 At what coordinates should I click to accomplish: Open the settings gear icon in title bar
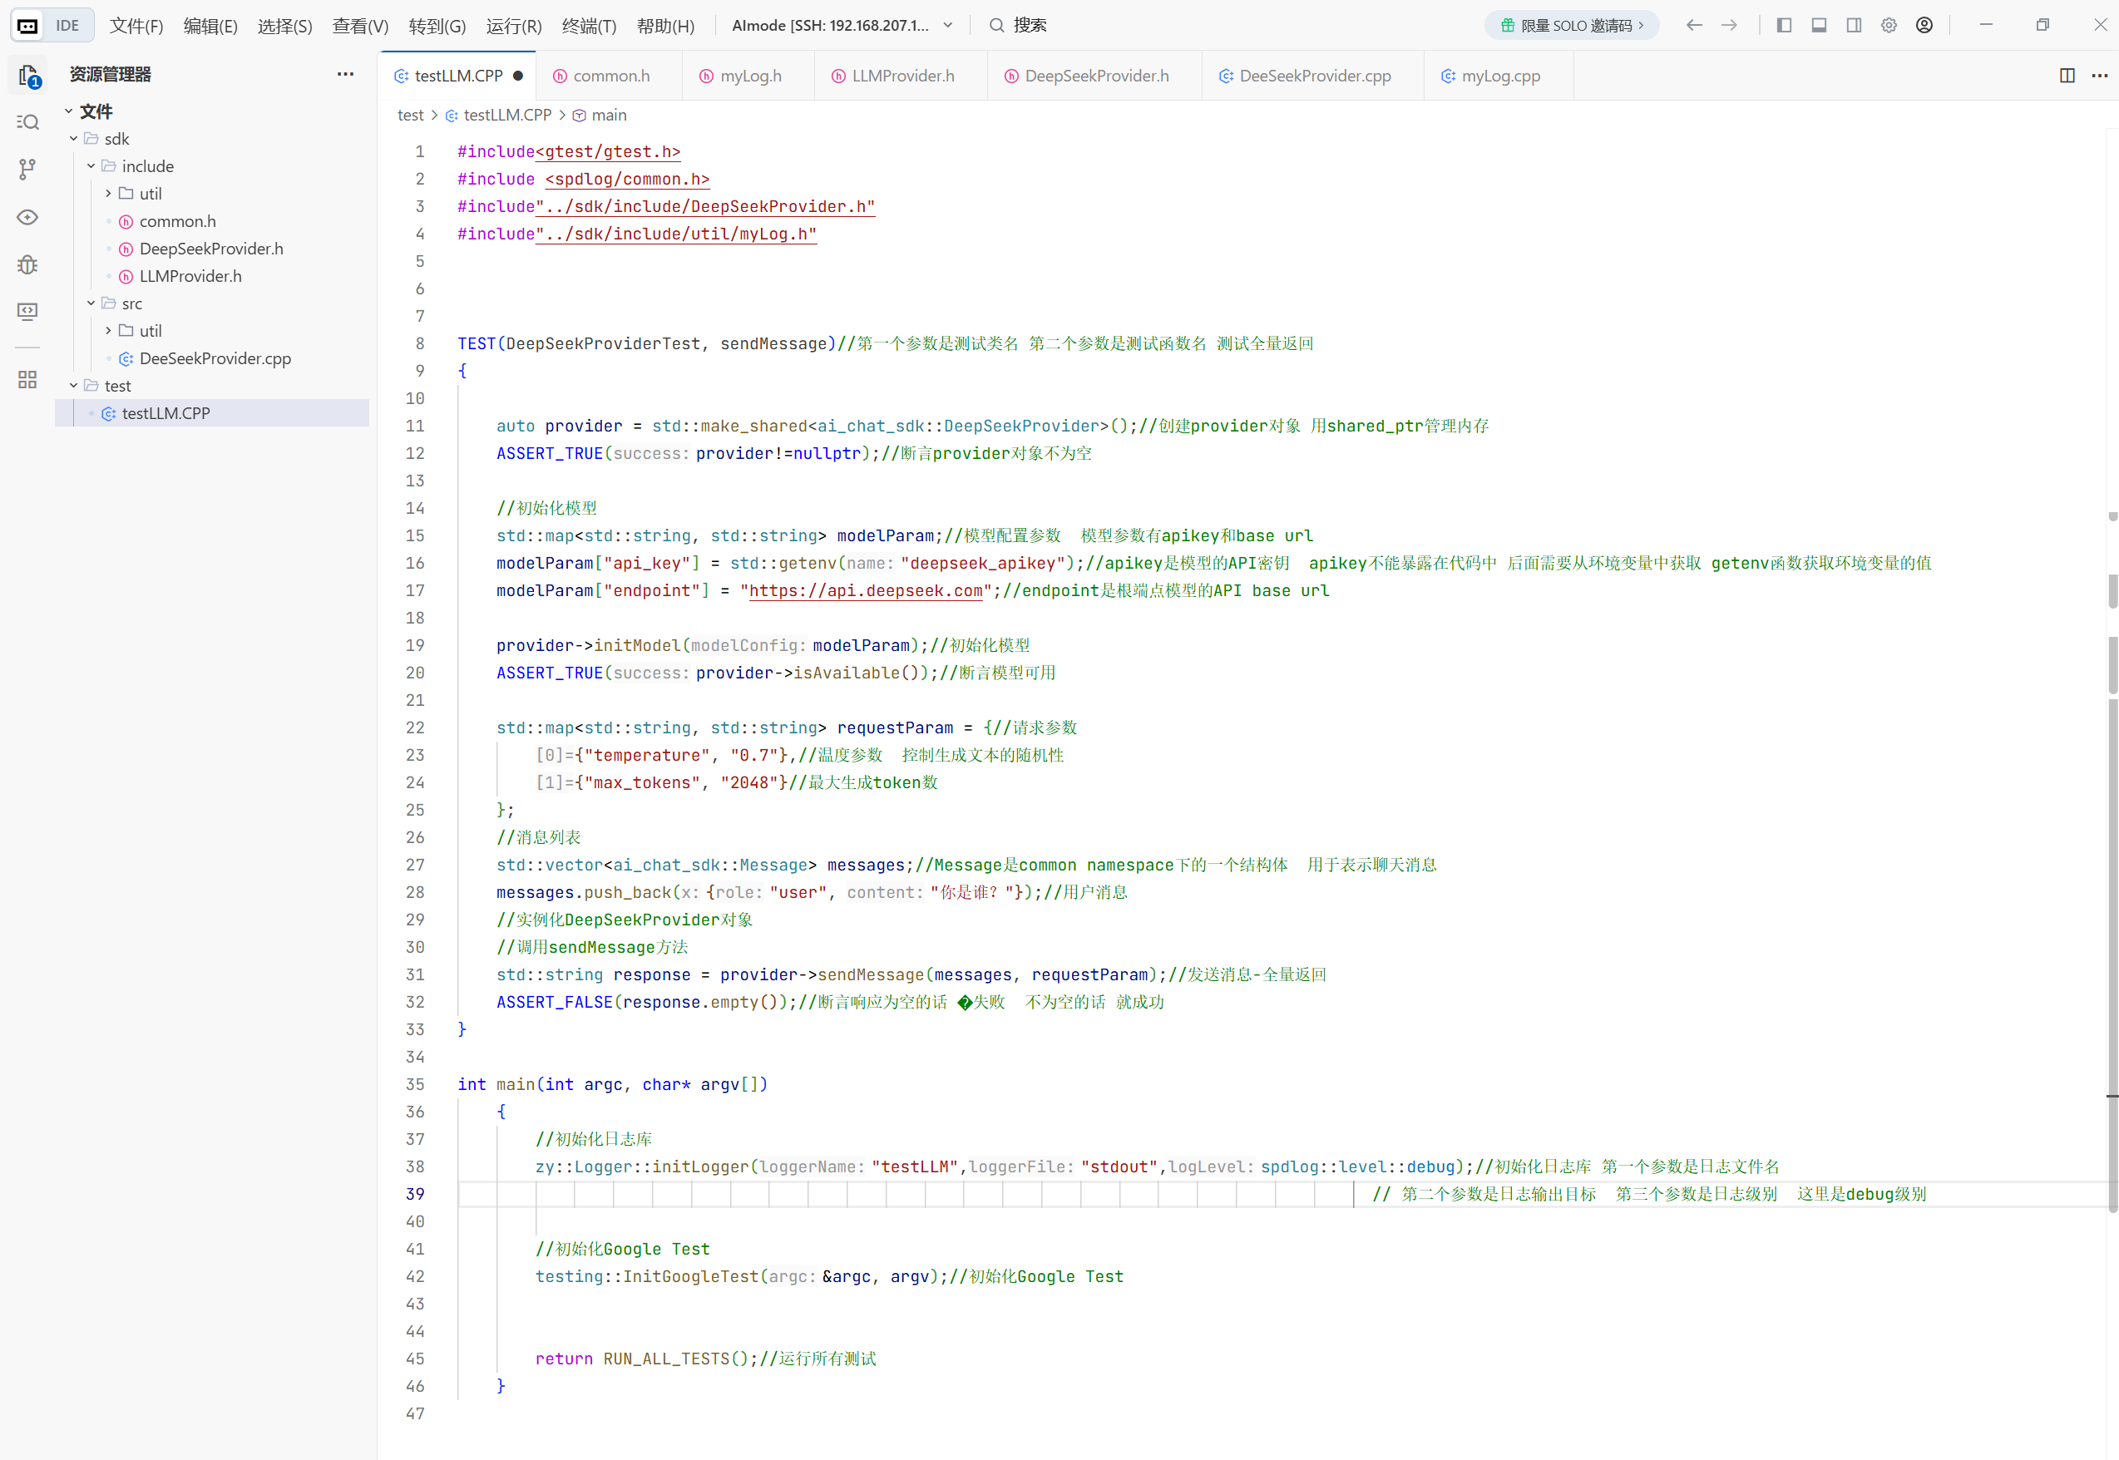pyautogui.click(x=1889, y=26)
